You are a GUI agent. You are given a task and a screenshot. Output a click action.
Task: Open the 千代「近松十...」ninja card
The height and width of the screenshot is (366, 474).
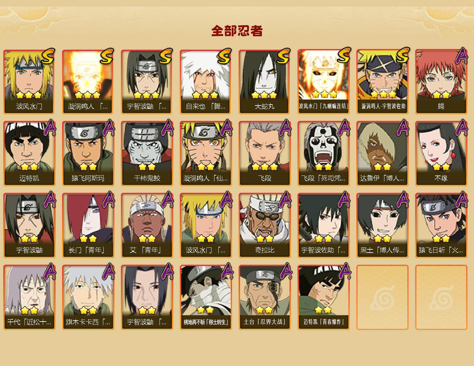coord(29,297)
